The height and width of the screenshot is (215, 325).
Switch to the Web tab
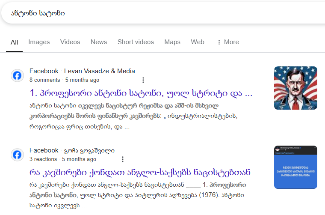tap(198, 42)
